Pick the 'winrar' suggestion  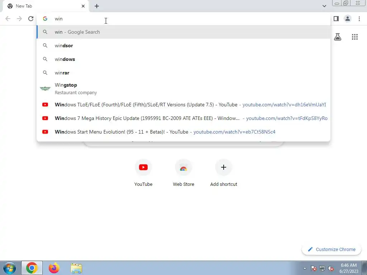[183, 73]
